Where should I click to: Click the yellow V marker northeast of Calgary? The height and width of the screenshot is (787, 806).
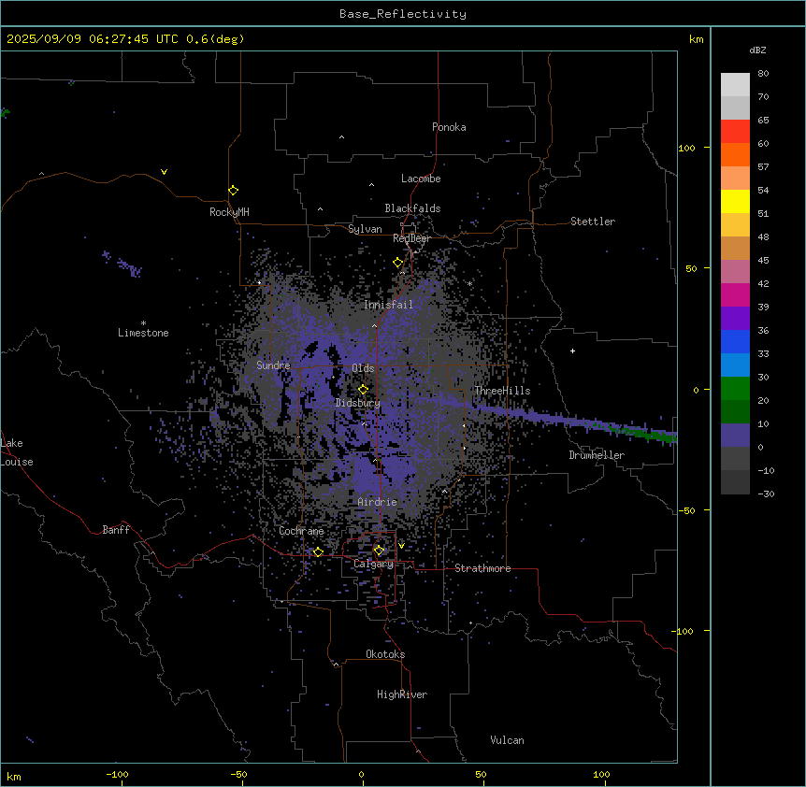401,546
